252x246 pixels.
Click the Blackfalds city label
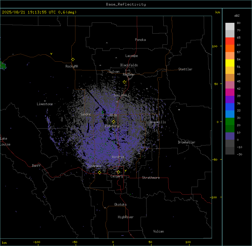pyautogui.click(x=129, y=65)
